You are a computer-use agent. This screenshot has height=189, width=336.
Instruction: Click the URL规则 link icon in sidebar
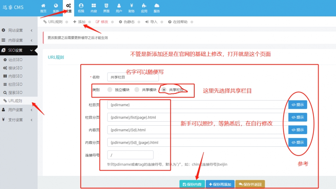coord(5,101)
